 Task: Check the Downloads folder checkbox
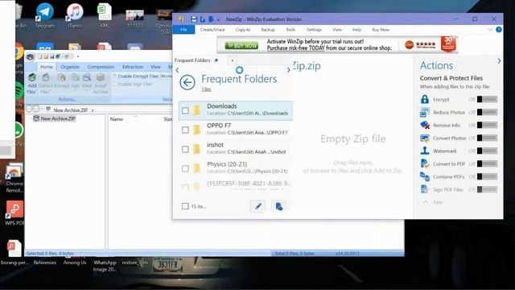185,110
